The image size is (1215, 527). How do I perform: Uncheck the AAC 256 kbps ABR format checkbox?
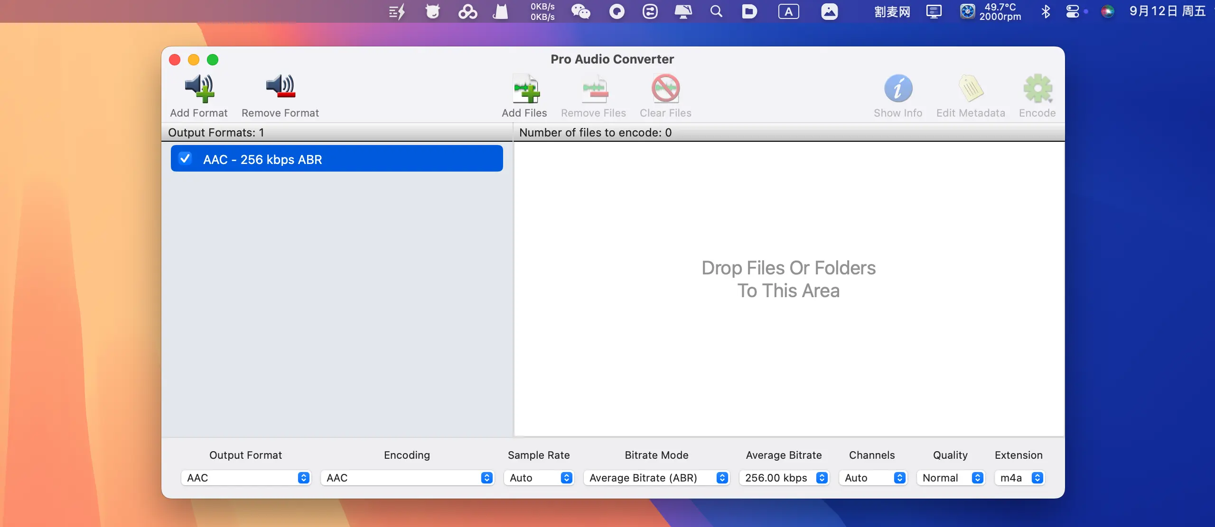pos(185,159)
